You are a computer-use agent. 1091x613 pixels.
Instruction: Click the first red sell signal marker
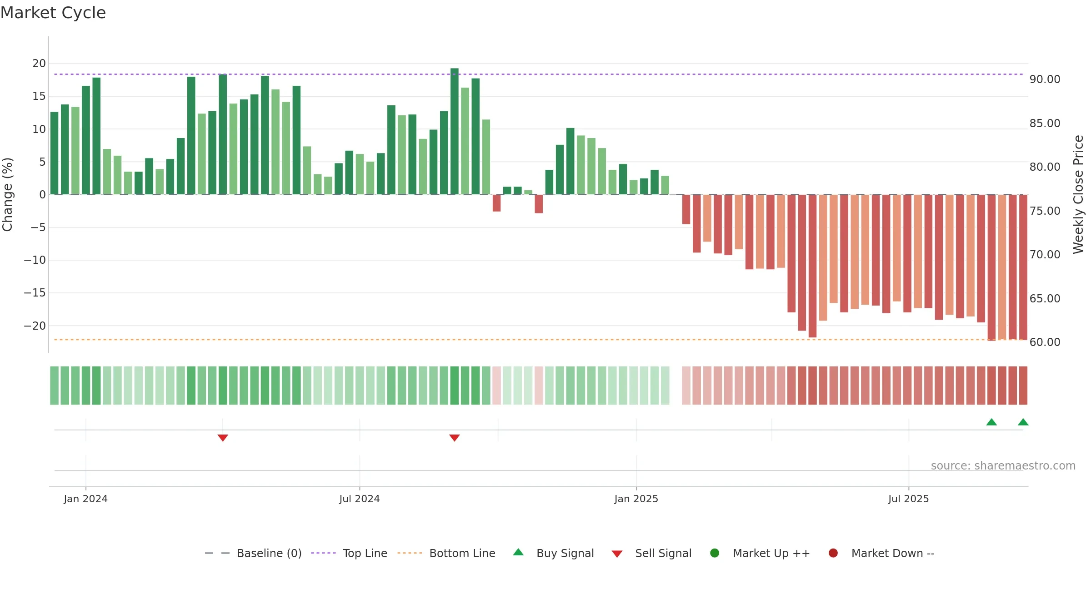pos(223,438)
